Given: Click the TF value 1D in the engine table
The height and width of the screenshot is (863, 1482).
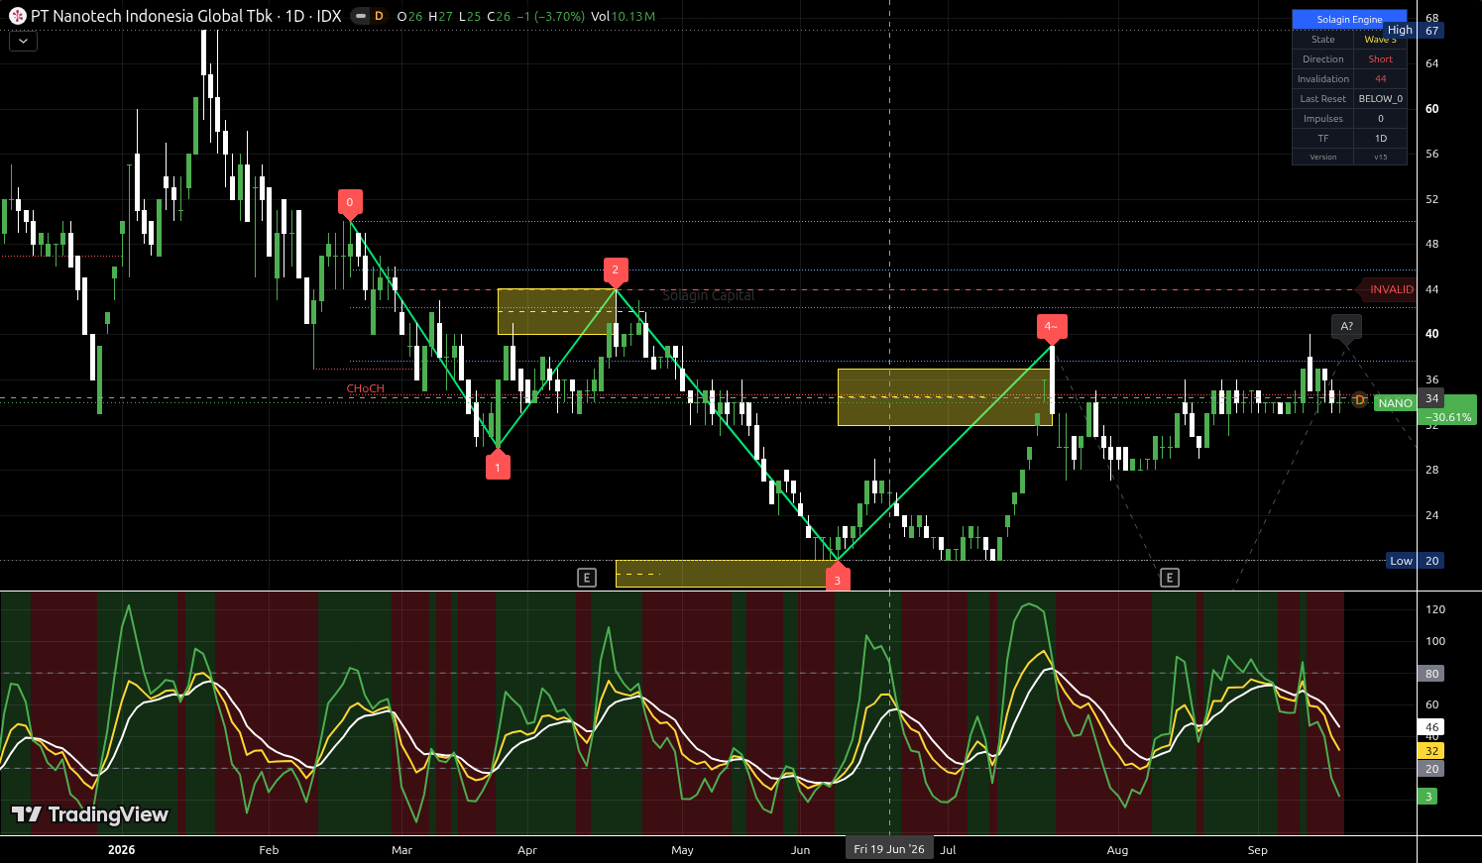Looking at the screenshot, I should click(1381, 139).
